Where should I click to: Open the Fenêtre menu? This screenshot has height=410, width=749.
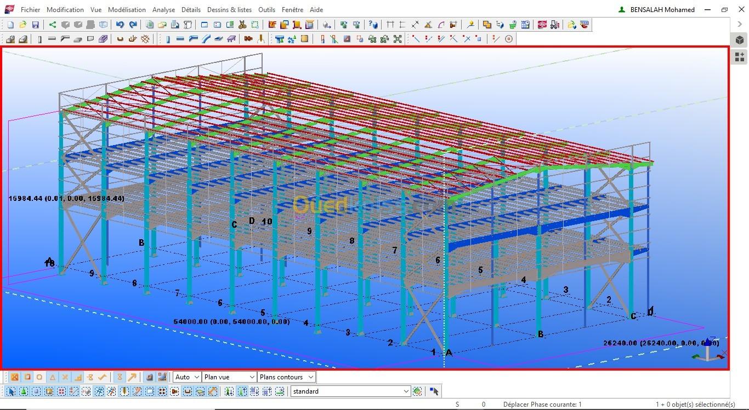pyautogui.click(x=293, y=10)
